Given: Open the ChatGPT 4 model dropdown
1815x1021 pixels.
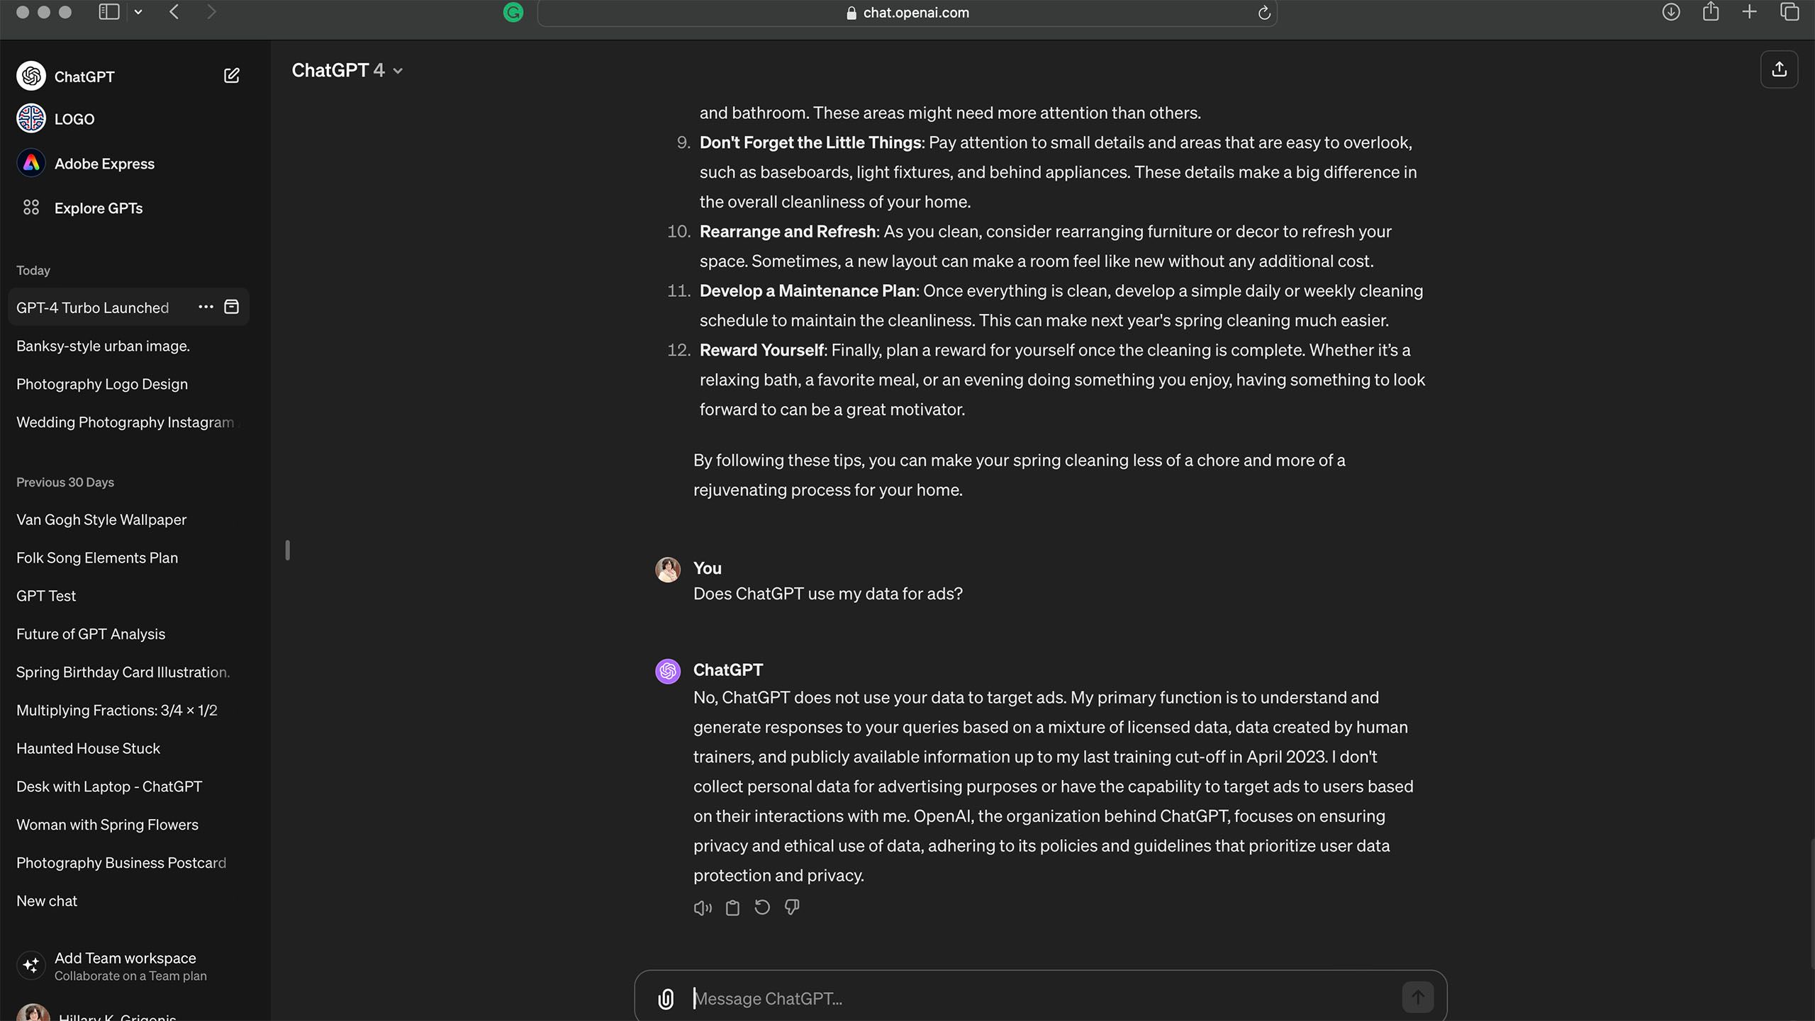Looking at the screenshot, I should pyautogui.click(x=347, y=70).
